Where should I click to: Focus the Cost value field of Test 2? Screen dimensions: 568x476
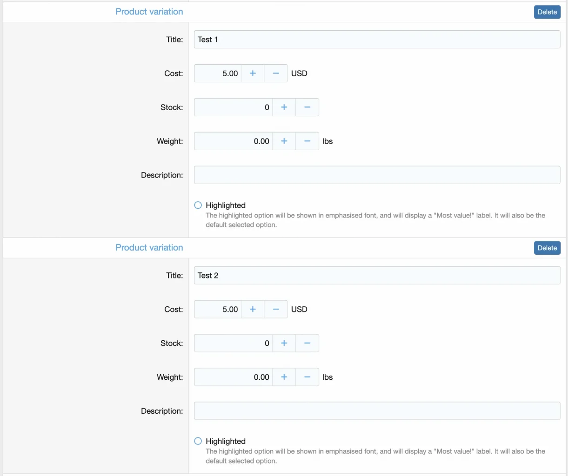(x=218, y=310)
